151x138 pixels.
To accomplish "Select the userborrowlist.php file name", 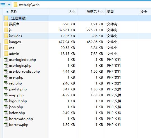I will [24, 72].
